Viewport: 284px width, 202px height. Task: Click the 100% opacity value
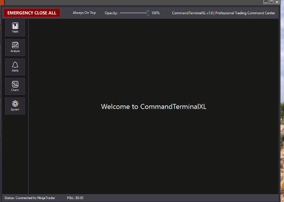point(156,13)
